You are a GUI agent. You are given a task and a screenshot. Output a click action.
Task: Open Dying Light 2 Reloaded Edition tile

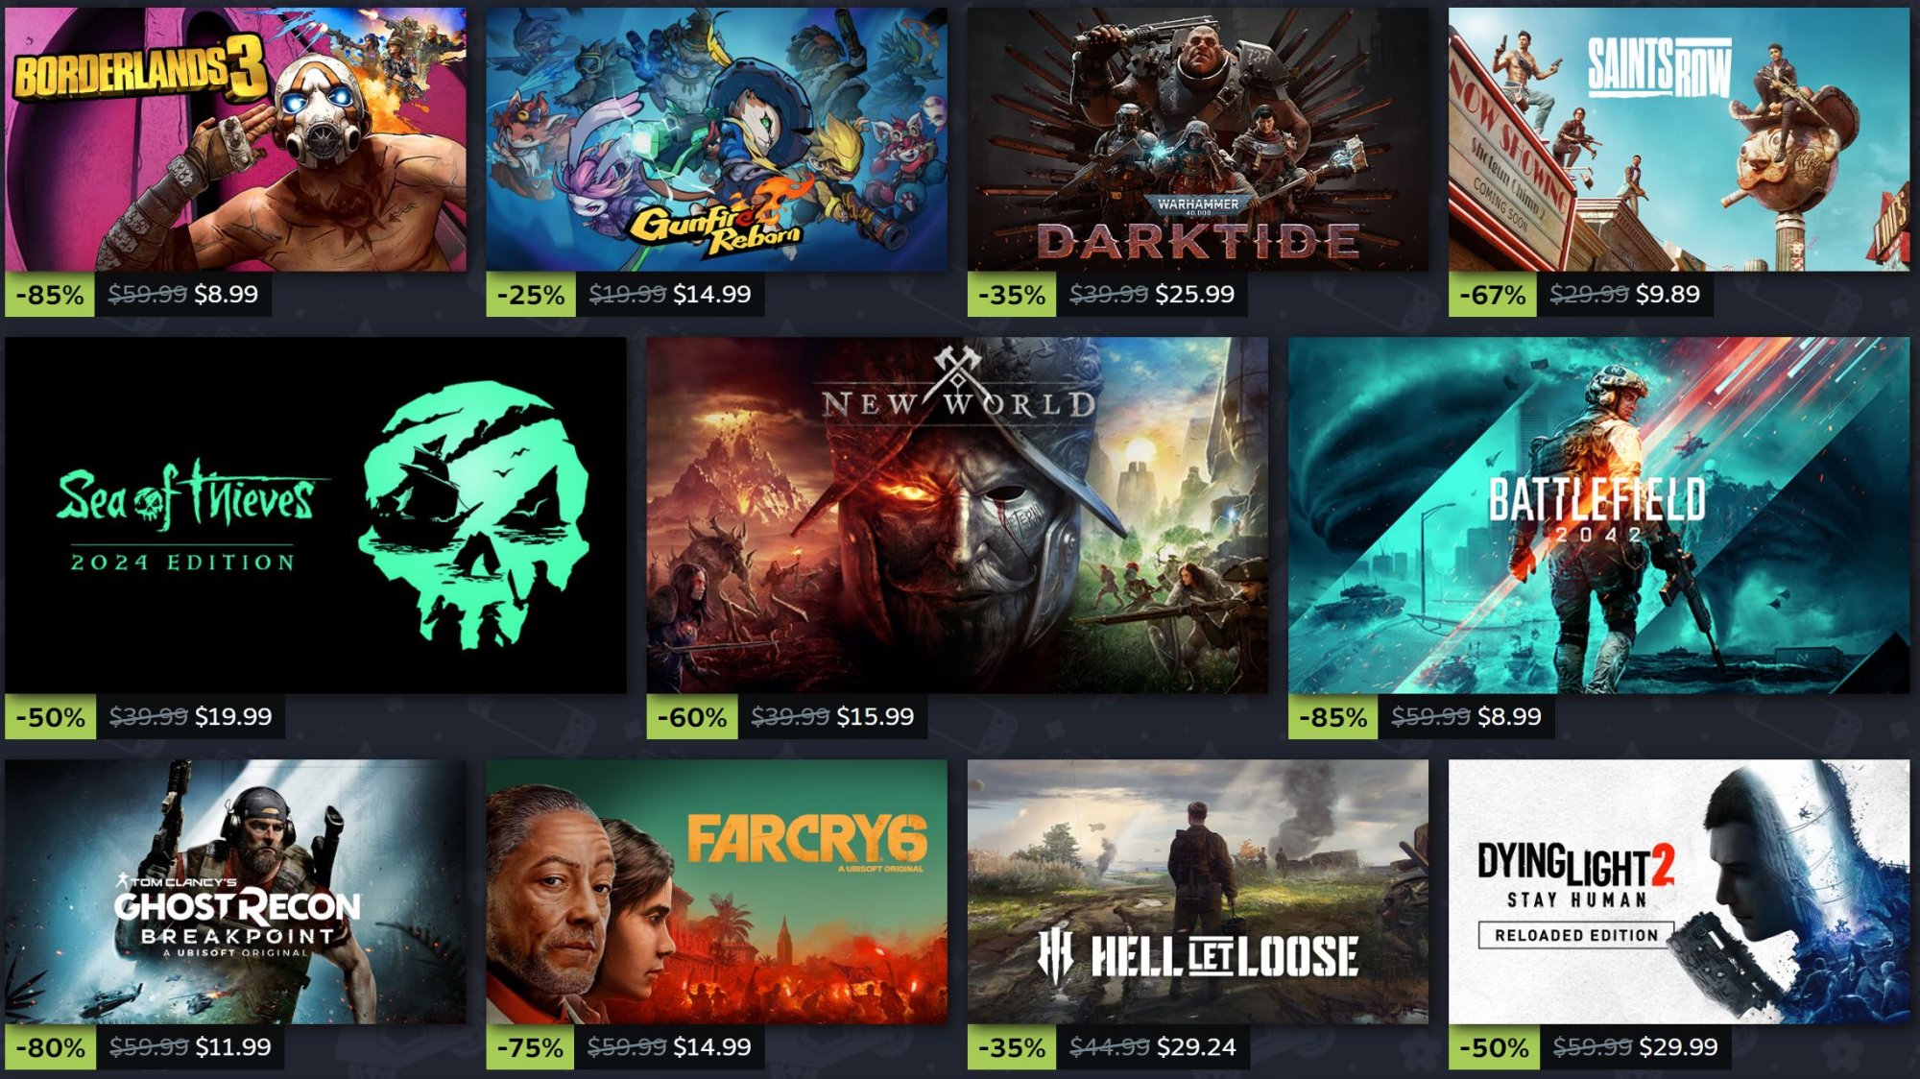point(1679,892)
